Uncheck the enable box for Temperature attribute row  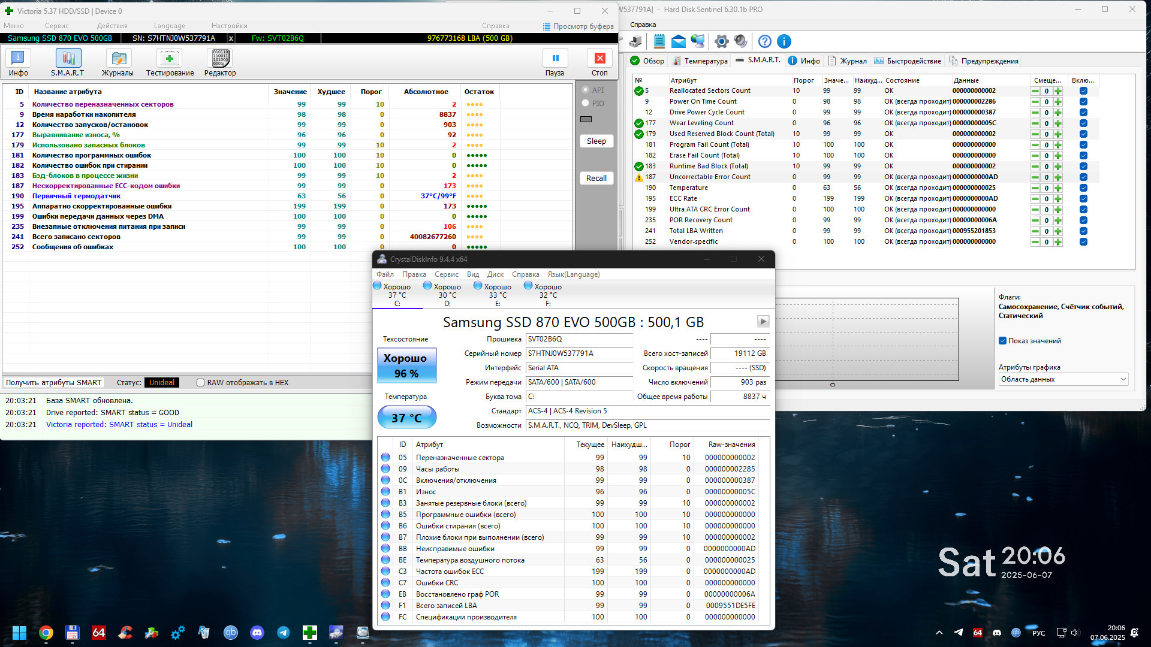click(1083, 188)
